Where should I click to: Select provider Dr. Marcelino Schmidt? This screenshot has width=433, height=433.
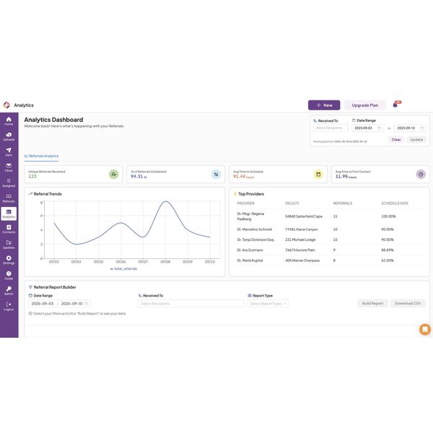[255, 229]
